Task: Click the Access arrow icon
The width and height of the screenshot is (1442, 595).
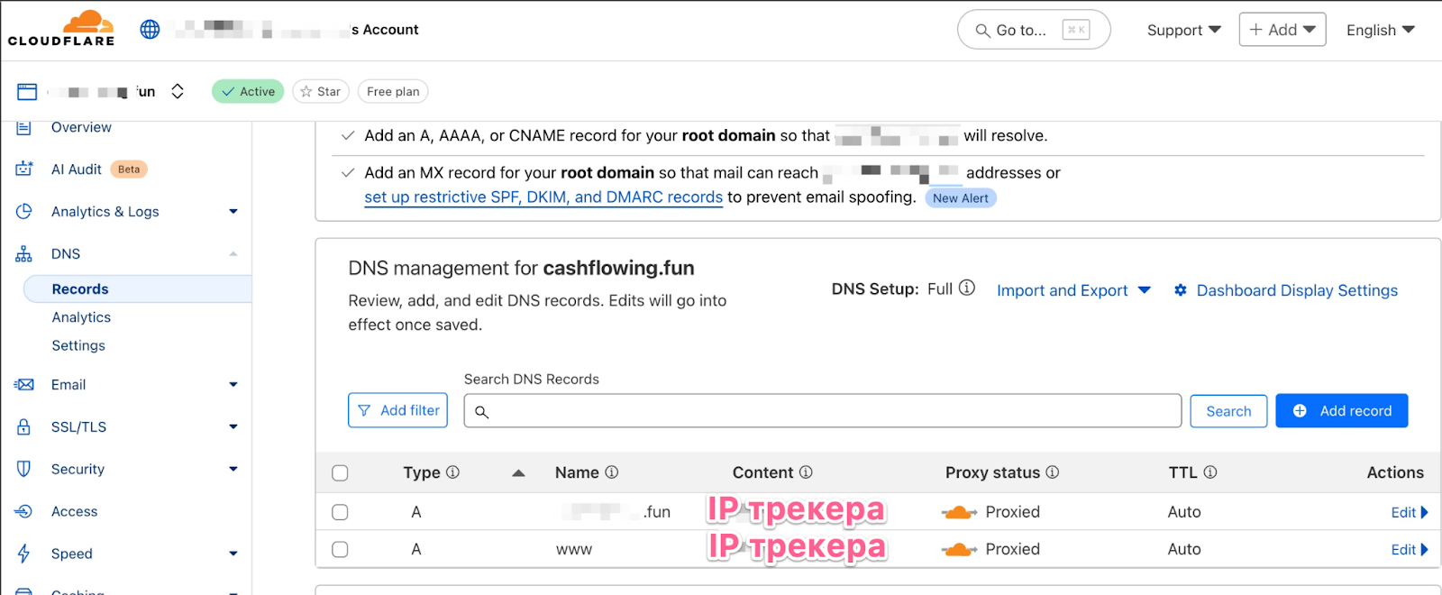Action: (24, 511)
